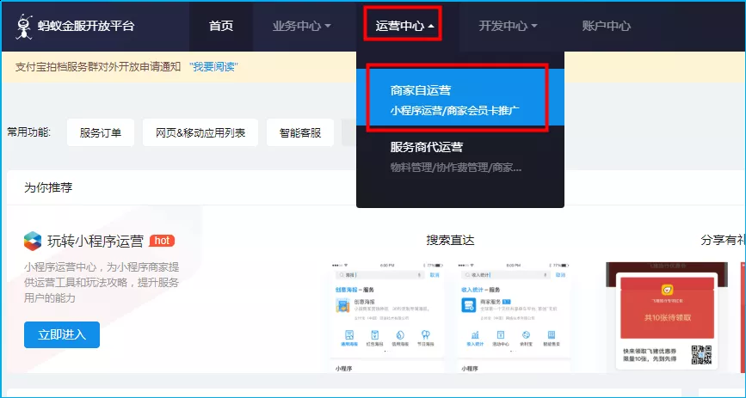Click the 服务订单 shortcut button
746x398 pixels.
pyautogui.click(x=101, y=132)
